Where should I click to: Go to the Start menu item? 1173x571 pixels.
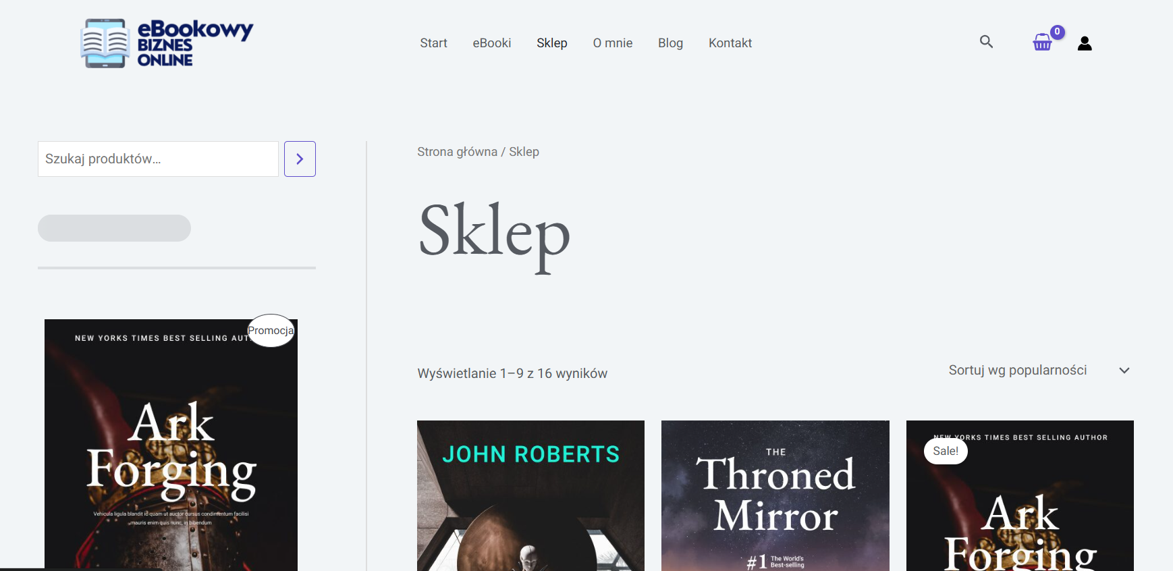click(x=433, y=43)
